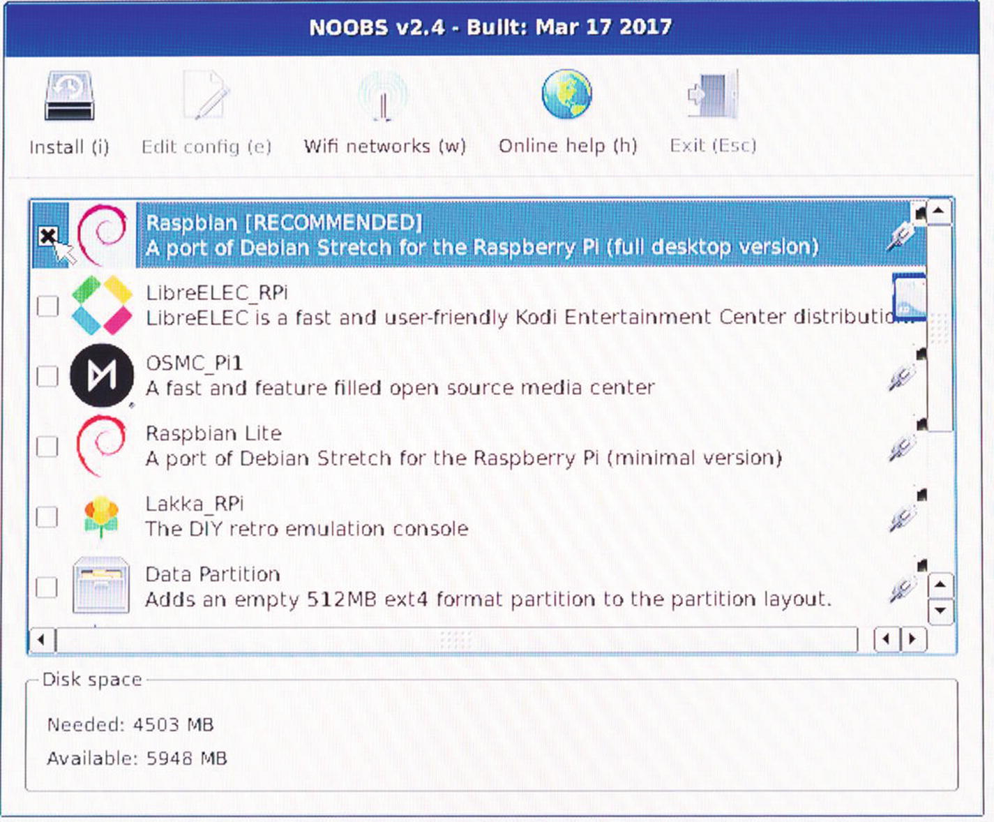This screenshot has width=994, height=822.
Task: Click the scroll up arrow at the top of the list
Action: pyautogui.click(x=940, y=211)
